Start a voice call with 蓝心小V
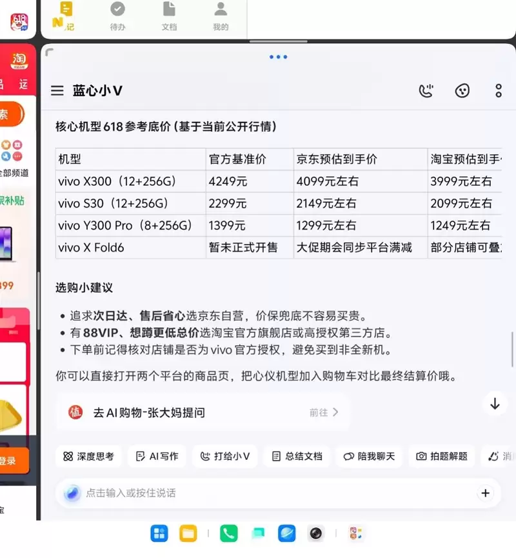This screenshot has height=558, width=516. [426, 91]
